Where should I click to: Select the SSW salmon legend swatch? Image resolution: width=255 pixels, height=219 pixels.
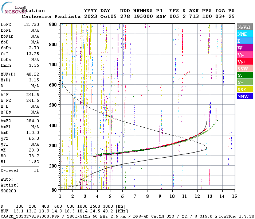(x=245, y=69)
